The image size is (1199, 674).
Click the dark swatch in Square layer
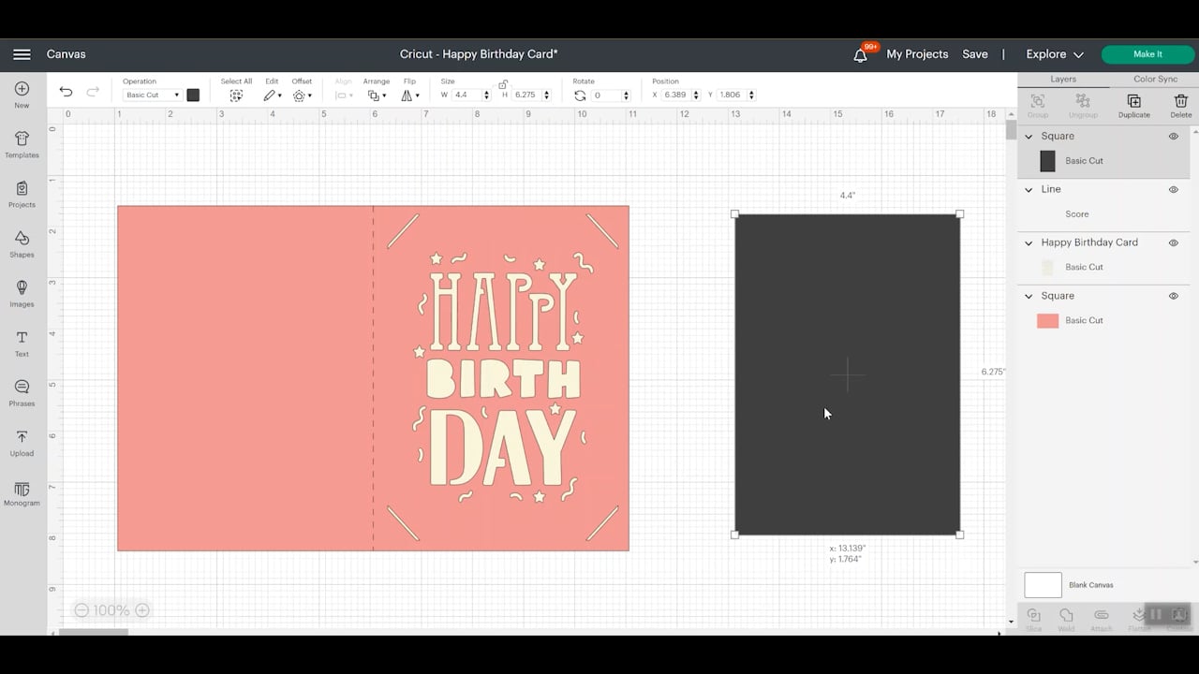1047,161
